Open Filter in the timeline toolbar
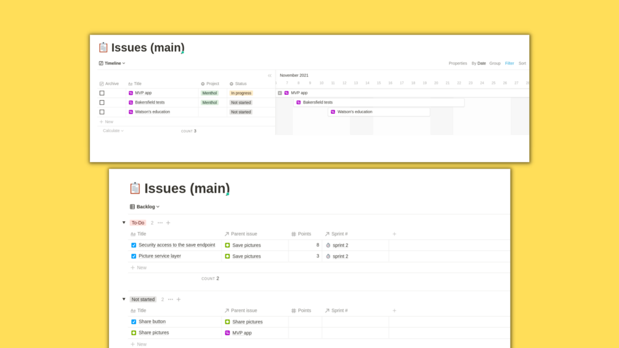The width and height of the screenshot is (619, 348). pyautogui.click(x=509, y=63)
